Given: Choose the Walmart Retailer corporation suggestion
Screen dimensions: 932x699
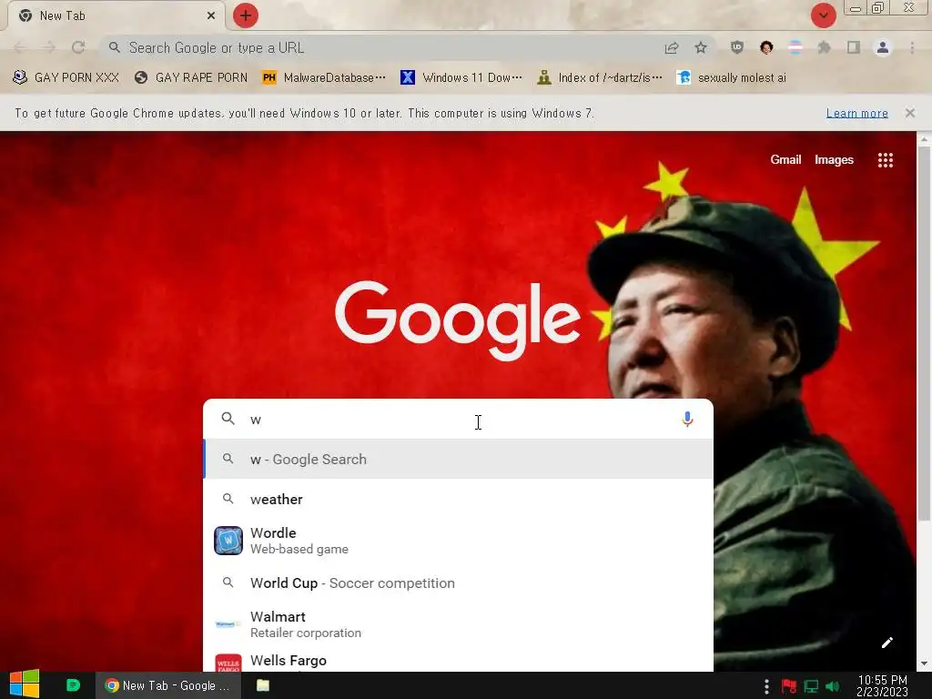Looking at the screenshot, I should point(458,624).
